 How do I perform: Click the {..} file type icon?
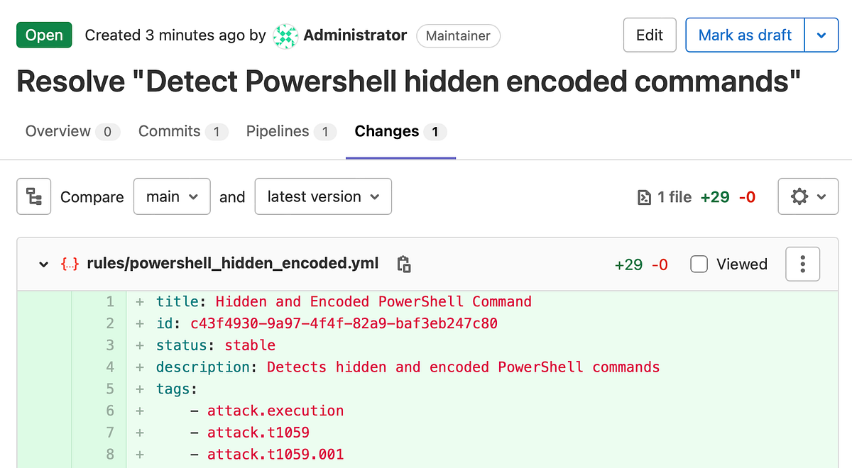pyautogui.click(x=68, y=263)
